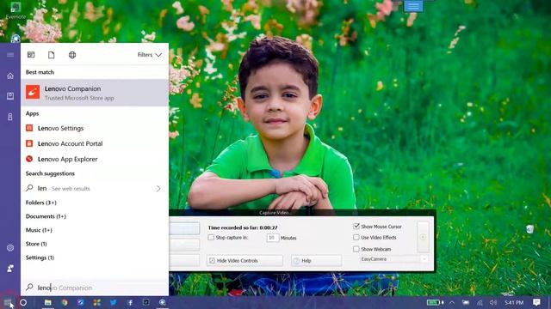Open the Facebook app on the taskbar
The width and height of the screenshot is (551, 309).
click(130, 302)
